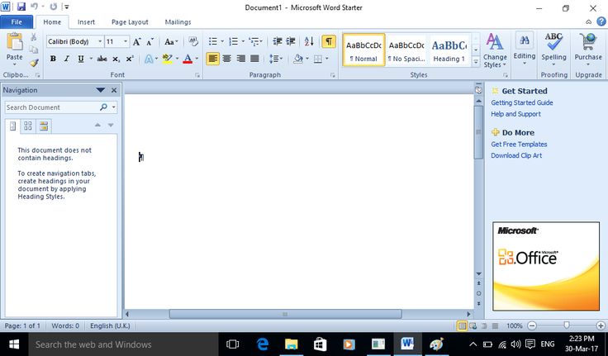This screenshot has width=608, height=356.
Task: Click the red Font Color A swatch
Action: (188, 59)
